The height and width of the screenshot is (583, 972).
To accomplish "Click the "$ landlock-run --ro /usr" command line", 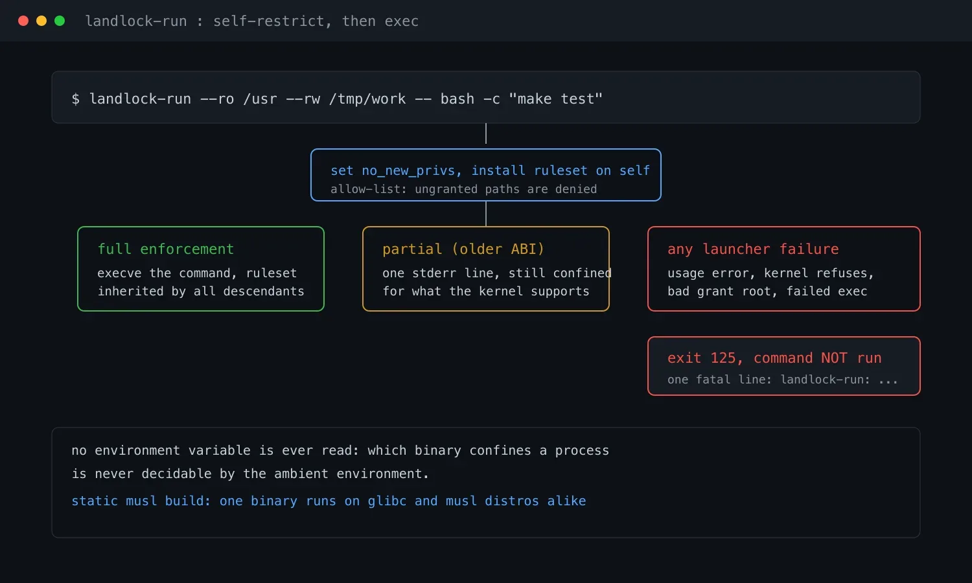I will 337,98.
